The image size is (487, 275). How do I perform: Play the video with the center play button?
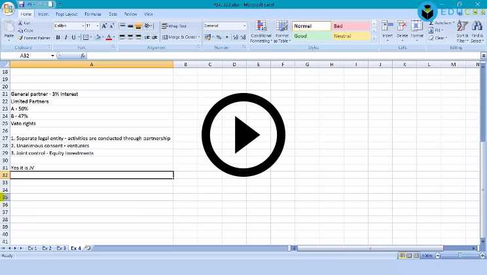click(x=243, y=135)
